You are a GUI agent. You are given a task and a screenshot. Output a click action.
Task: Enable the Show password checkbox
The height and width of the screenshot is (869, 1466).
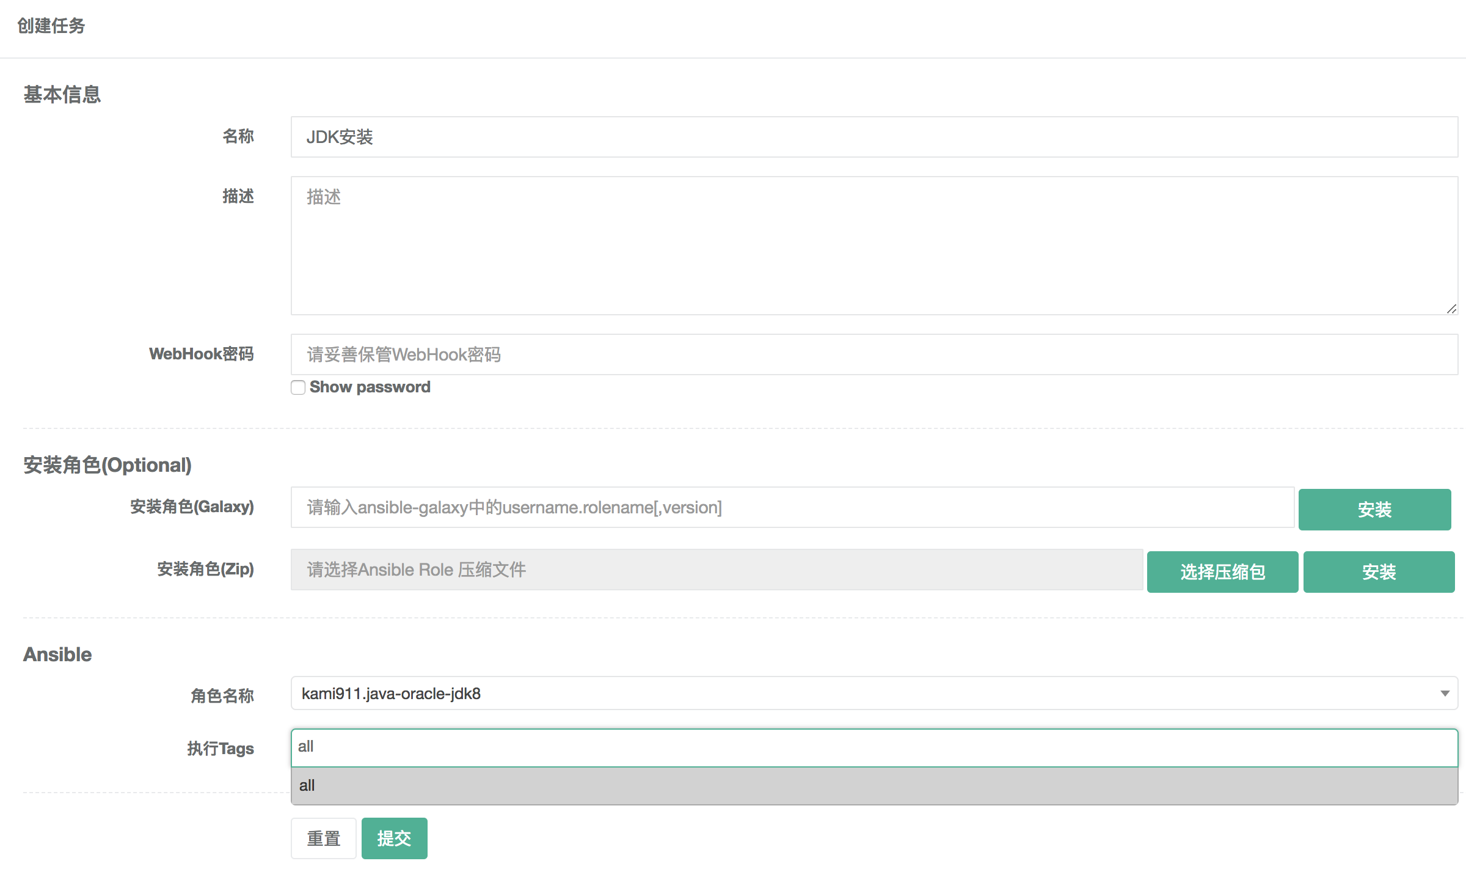297,387
